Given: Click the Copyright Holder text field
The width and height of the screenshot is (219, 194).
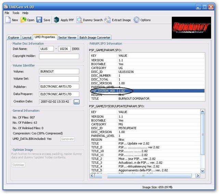Looking at the screenshot, I should click(59, 56).
